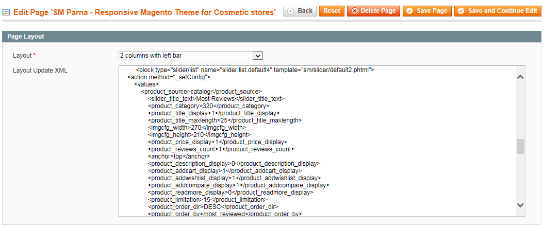Click the Reset button
The image size is (544, 227).
click(x=332, y=11)
